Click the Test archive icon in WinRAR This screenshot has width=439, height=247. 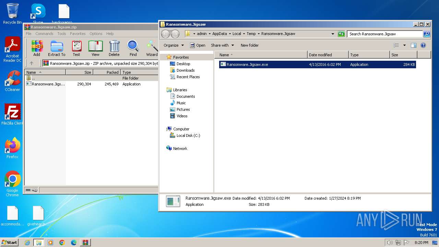point(76,48)
